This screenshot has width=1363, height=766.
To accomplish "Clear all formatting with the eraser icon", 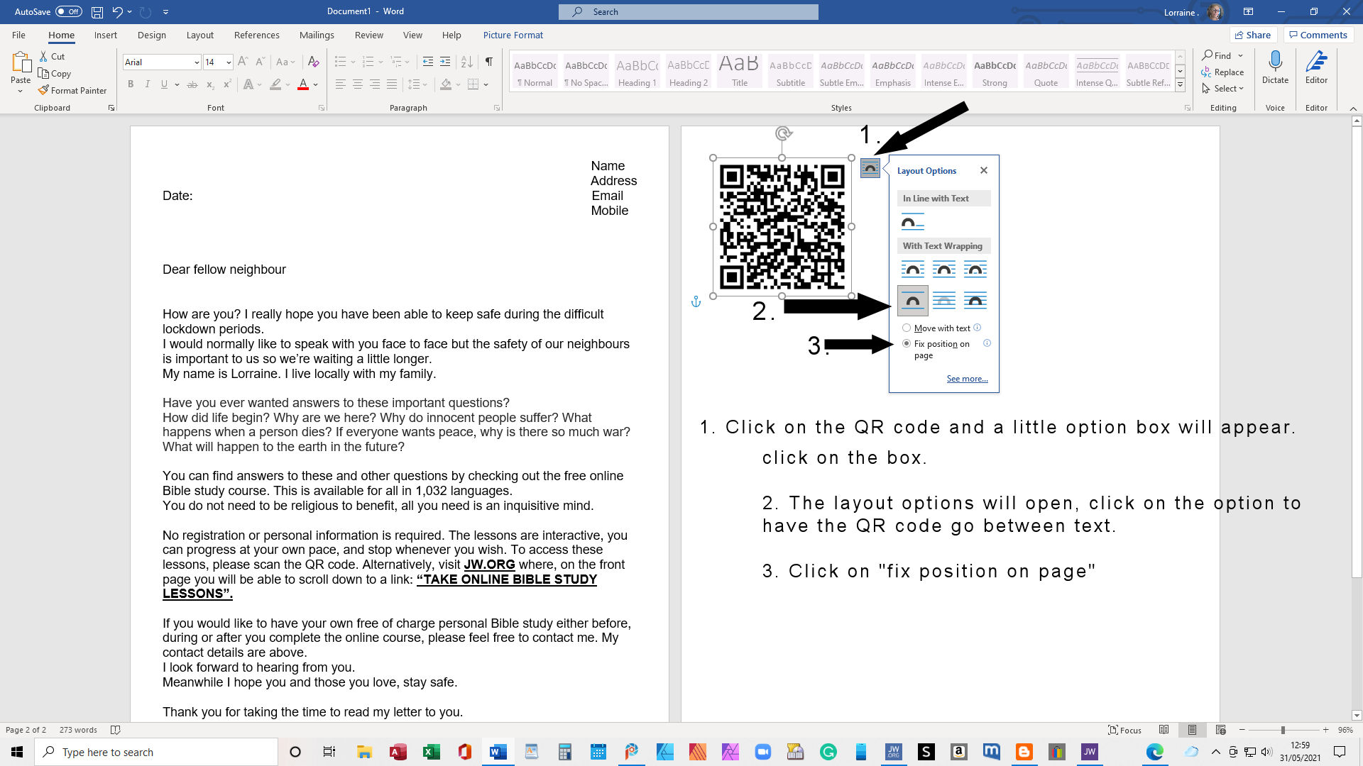I will point(314,62).
